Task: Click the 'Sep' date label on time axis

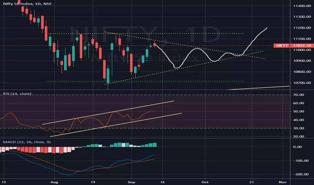Action: (131, 182)
